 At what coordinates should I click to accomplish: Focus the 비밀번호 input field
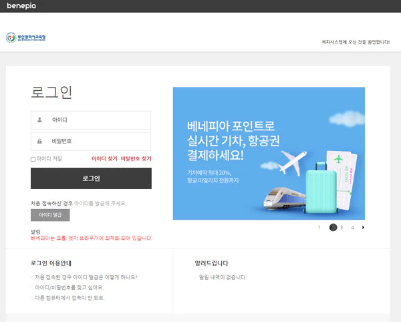(91, 142)
